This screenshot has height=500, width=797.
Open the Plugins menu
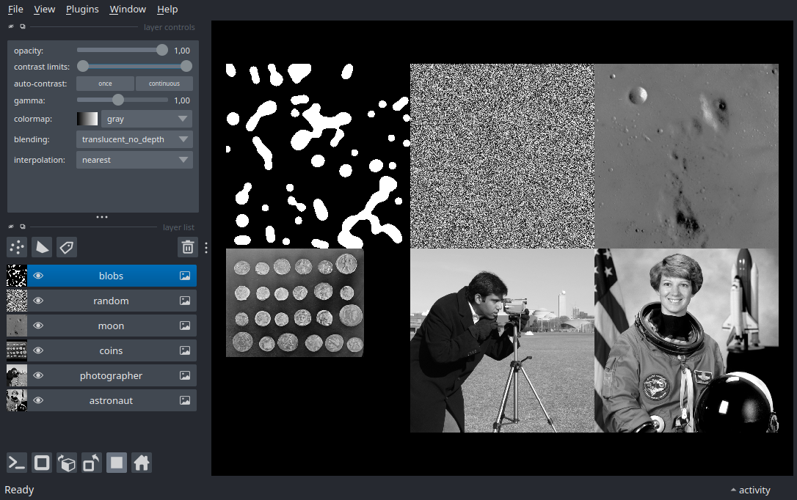click(x=82, y=10)
